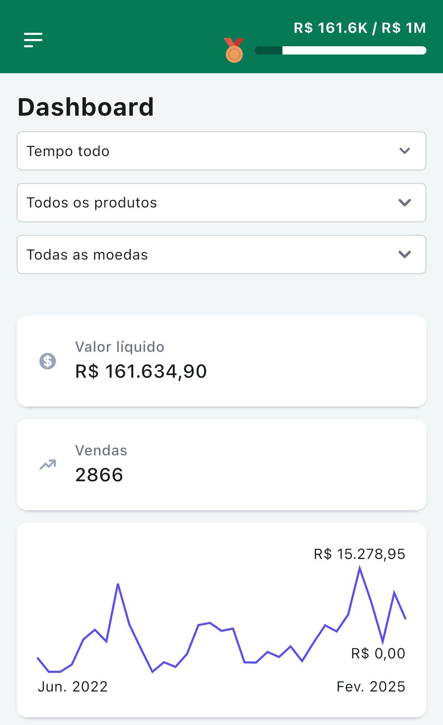
Task: Click the R$ 0,00 chart minimum label
Action: pos(378,653)
